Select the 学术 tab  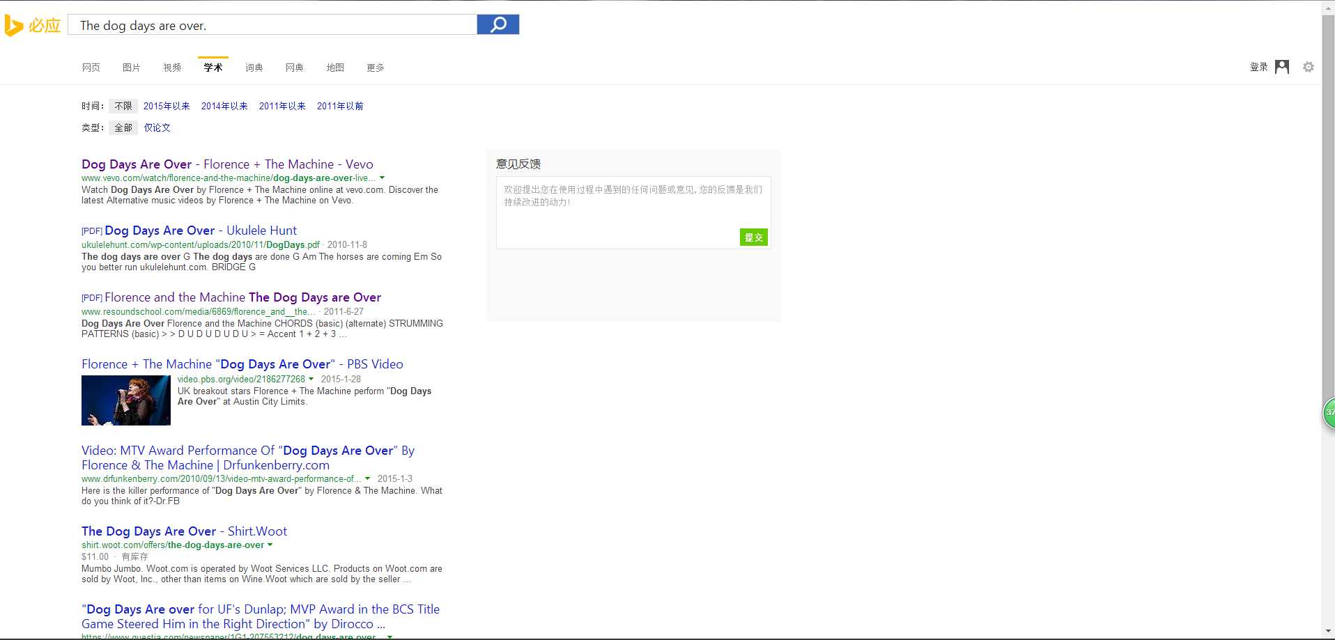pyautogui.click(x=213, y=68)
